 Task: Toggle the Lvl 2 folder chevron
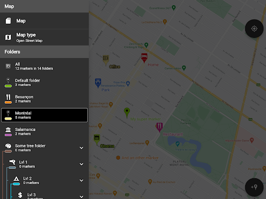tap(82, 180)
